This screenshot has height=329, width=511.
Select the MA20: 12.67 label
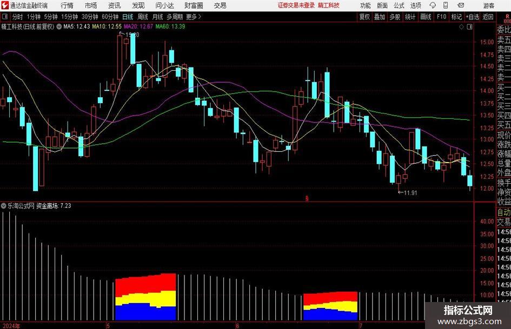pos(138,26)
